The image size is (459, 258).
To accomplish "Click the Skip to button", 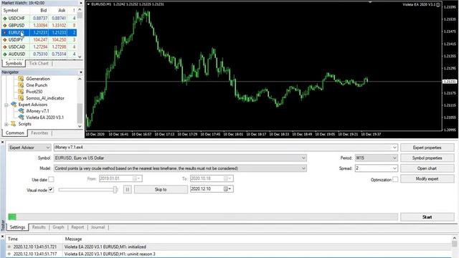I will click(161, 189).
